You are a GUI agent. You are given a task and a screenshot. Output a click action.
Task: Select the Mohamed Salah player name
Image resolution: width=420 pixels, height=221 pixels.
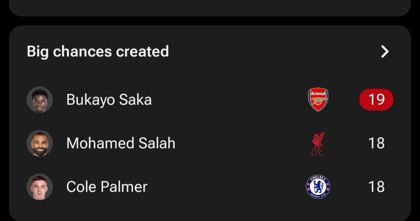click(x=121, y=143)
